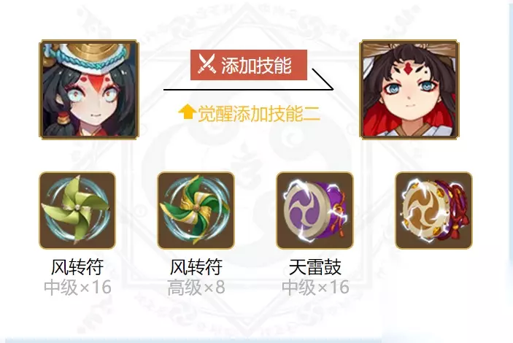Click the red 添加技能 banner text

(256, 65)
